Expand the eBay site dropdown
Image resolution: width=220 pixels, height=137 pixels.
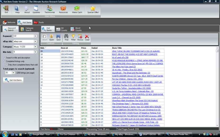pyautogui.click(x=35, y=41)
